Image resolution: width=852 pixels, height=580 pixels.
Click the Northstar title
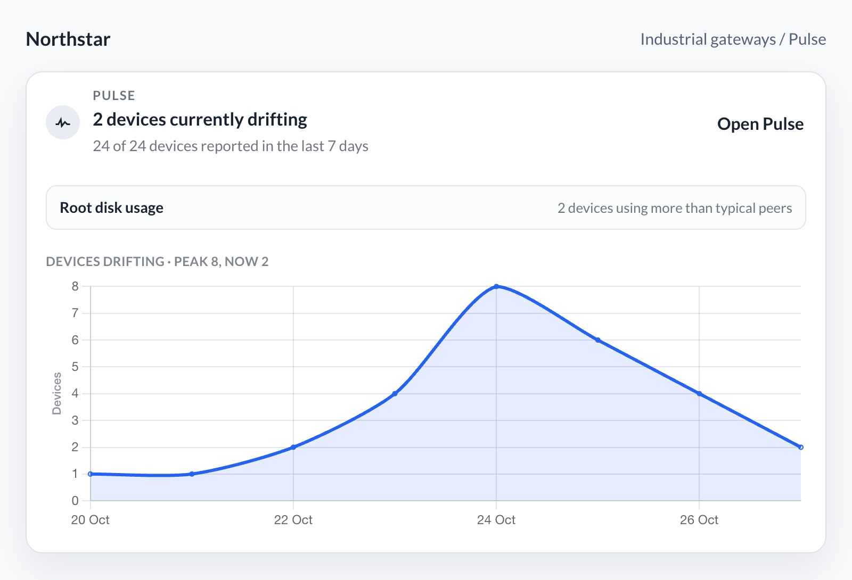[68, 39]
